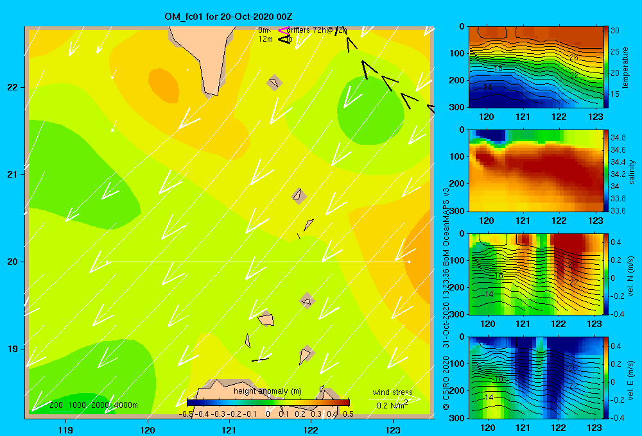Click the main map longitude label 121

coord(229,430)
